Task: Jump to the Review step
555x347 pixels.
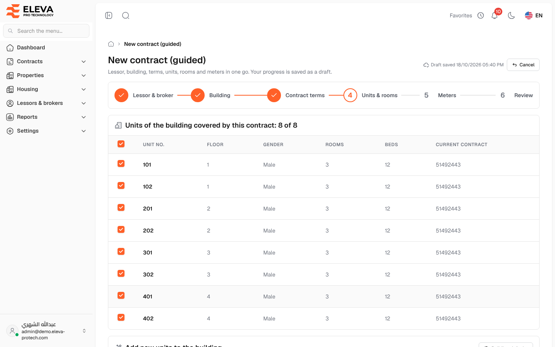Action: click(x=515, y=95)
